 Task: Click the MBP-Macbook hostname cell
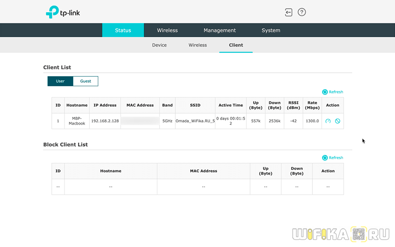point(77,121)
